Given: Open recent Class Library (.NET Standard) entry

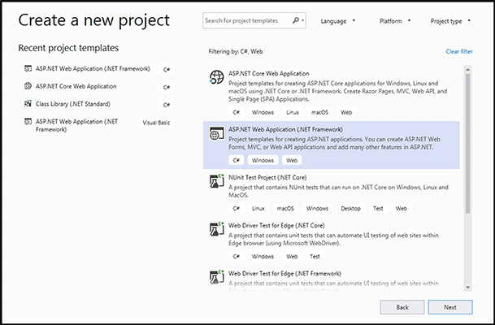Looking at the screenshot, I should click(x=73, y=104).
